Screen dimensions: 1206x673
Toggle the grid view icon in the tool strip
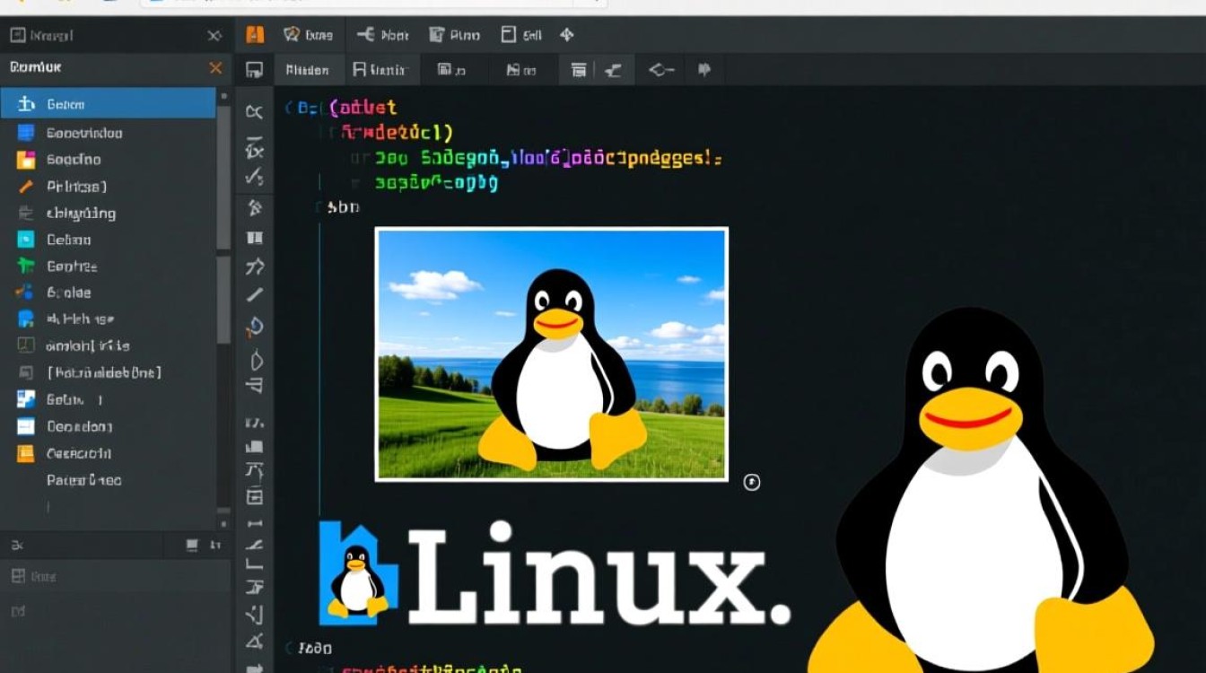pyautogui.click(x=254, y=238)
